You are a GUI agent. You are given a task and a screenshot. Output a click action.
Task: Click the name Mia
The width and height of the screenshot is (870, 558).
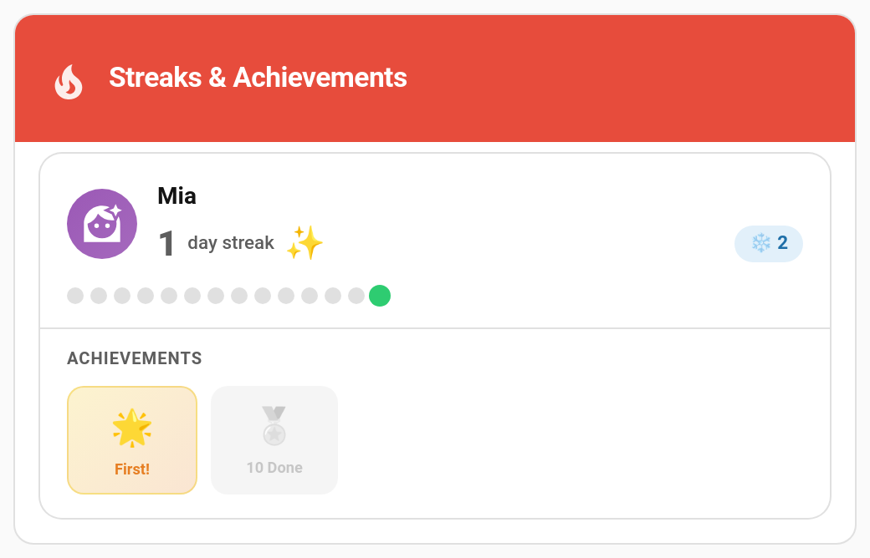pyautogui.click(x=177, y=195)
